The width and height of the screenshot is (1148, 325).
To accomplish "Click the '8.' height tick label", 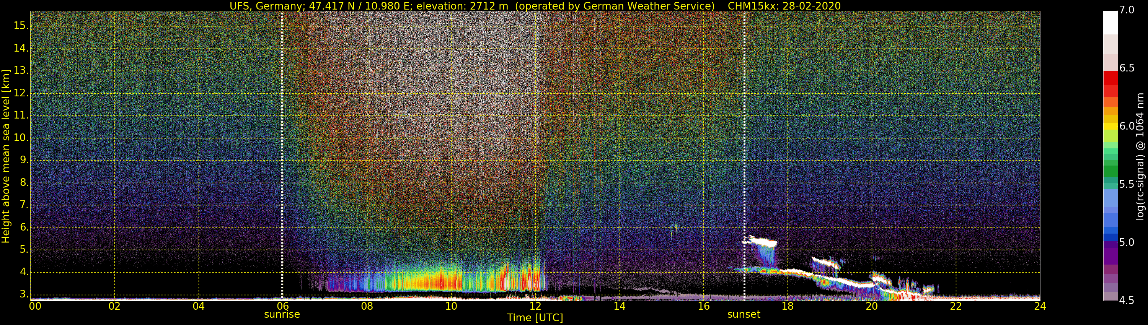I will point(24,182).
